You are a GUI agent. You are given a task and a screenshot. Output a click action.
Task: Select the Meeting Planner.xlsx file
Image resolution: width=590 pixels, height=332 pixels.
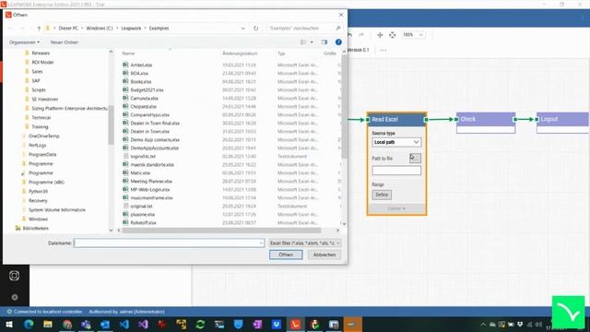[151, 181]
